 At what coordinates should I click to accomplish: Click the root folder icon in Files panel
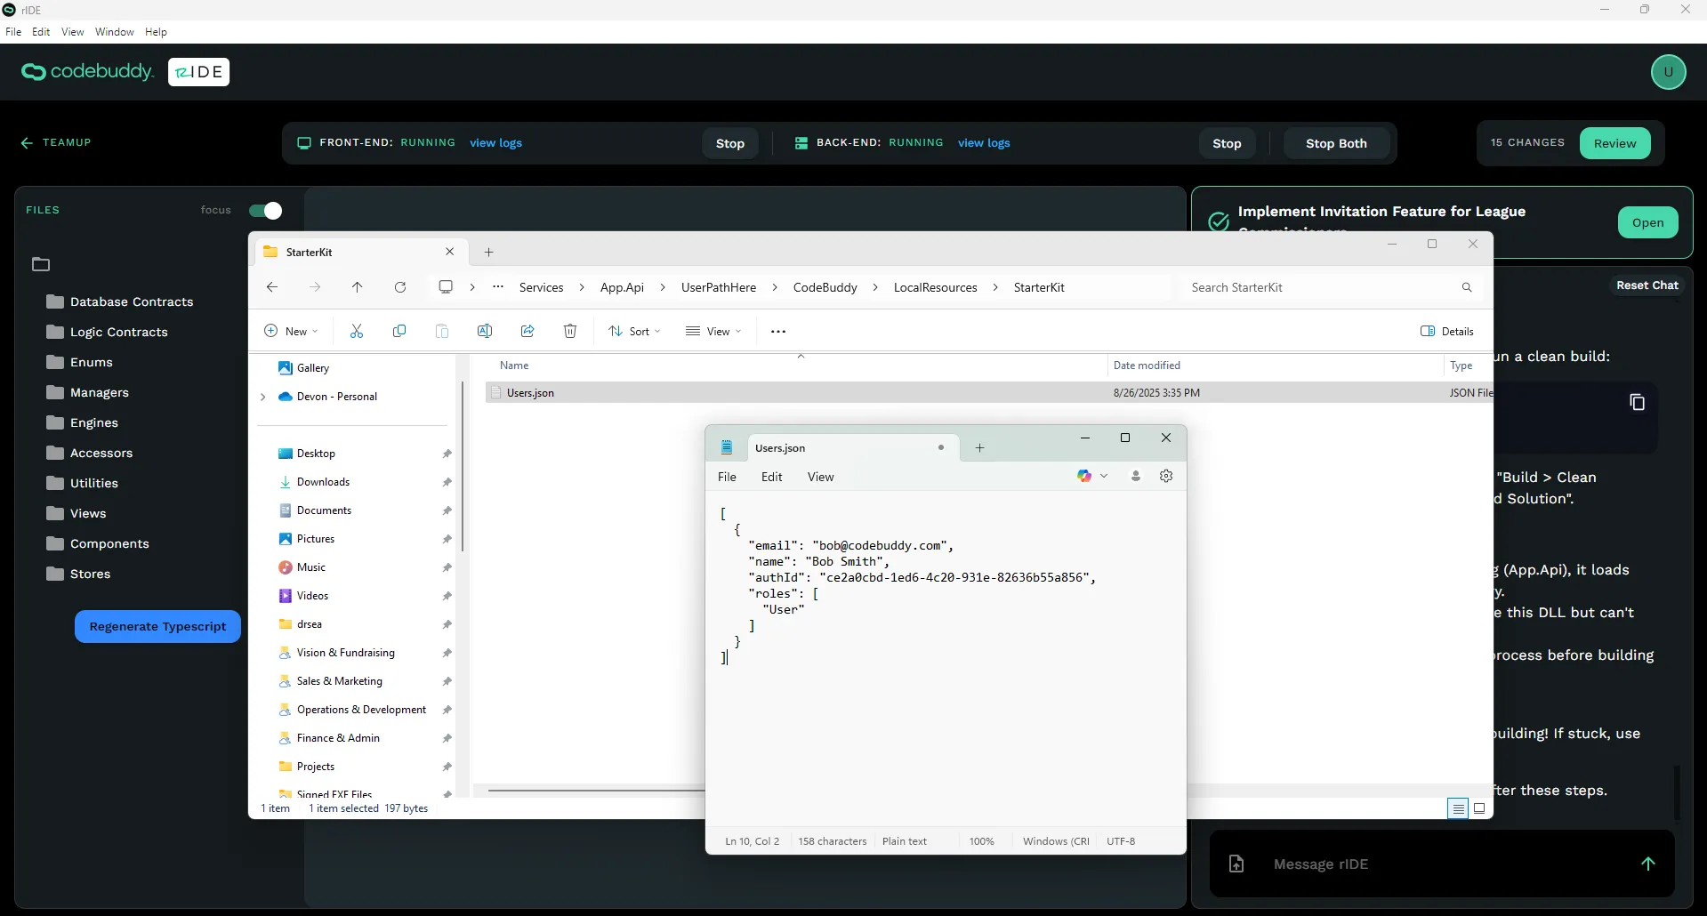[41, 264]
